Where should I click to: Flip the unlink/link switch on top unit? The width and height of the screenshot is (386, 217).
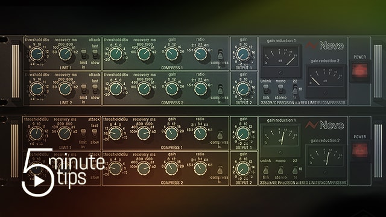[265, 89]
